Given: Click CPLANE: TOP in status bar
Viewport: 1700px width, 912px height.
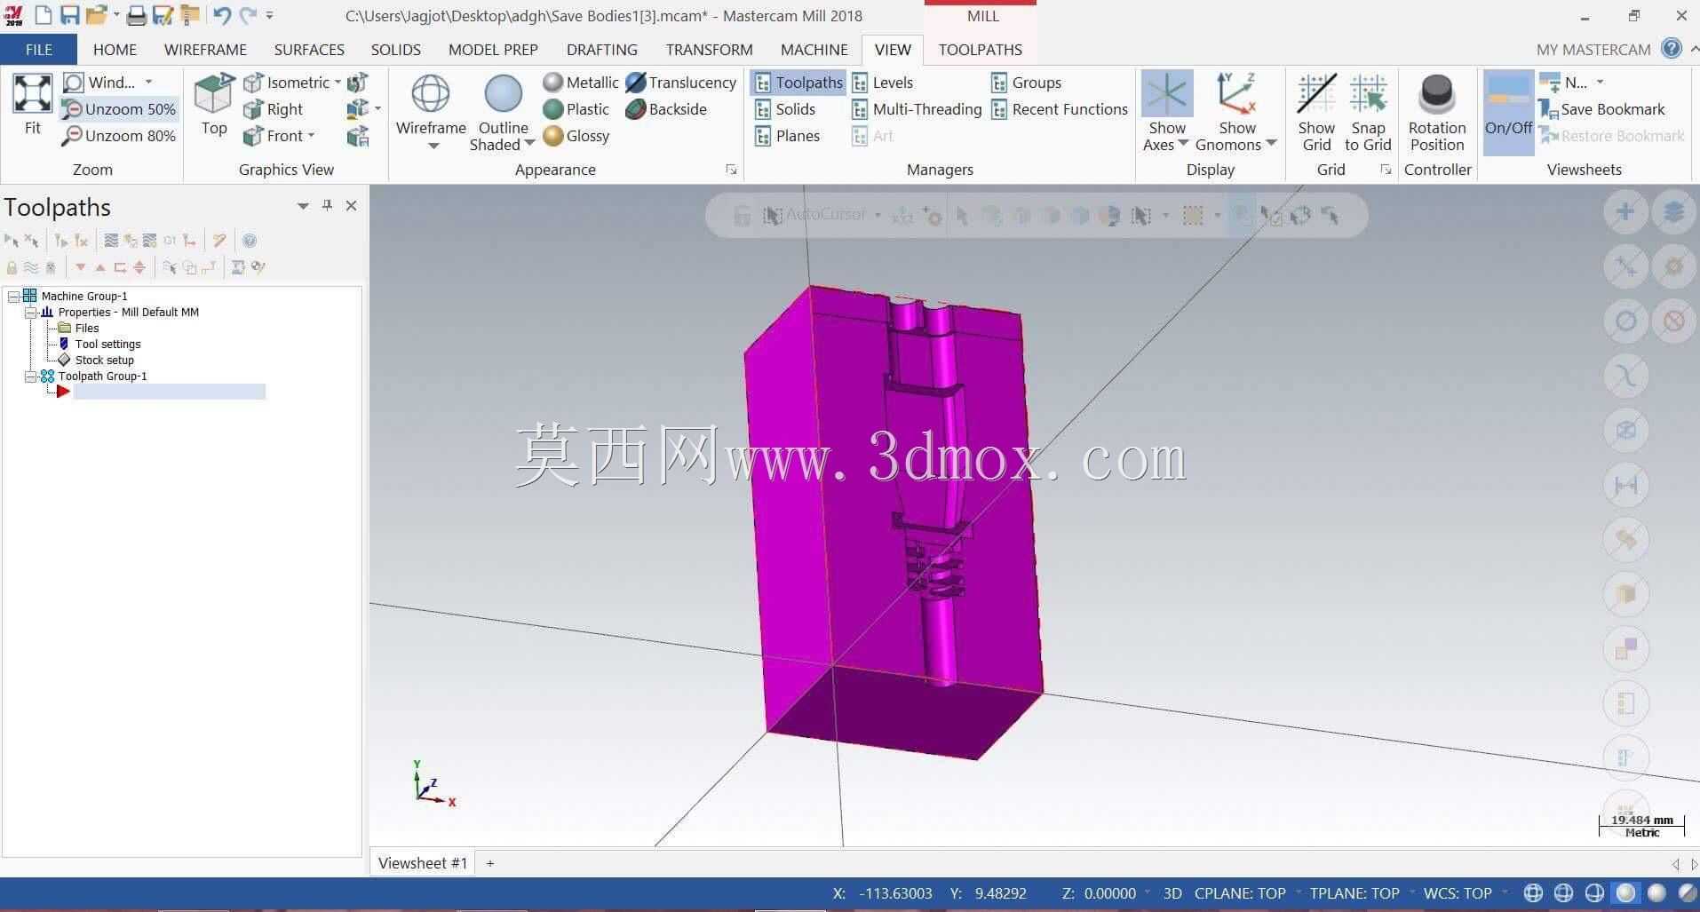Looking at the screenshot, I should click(1240, 893).
